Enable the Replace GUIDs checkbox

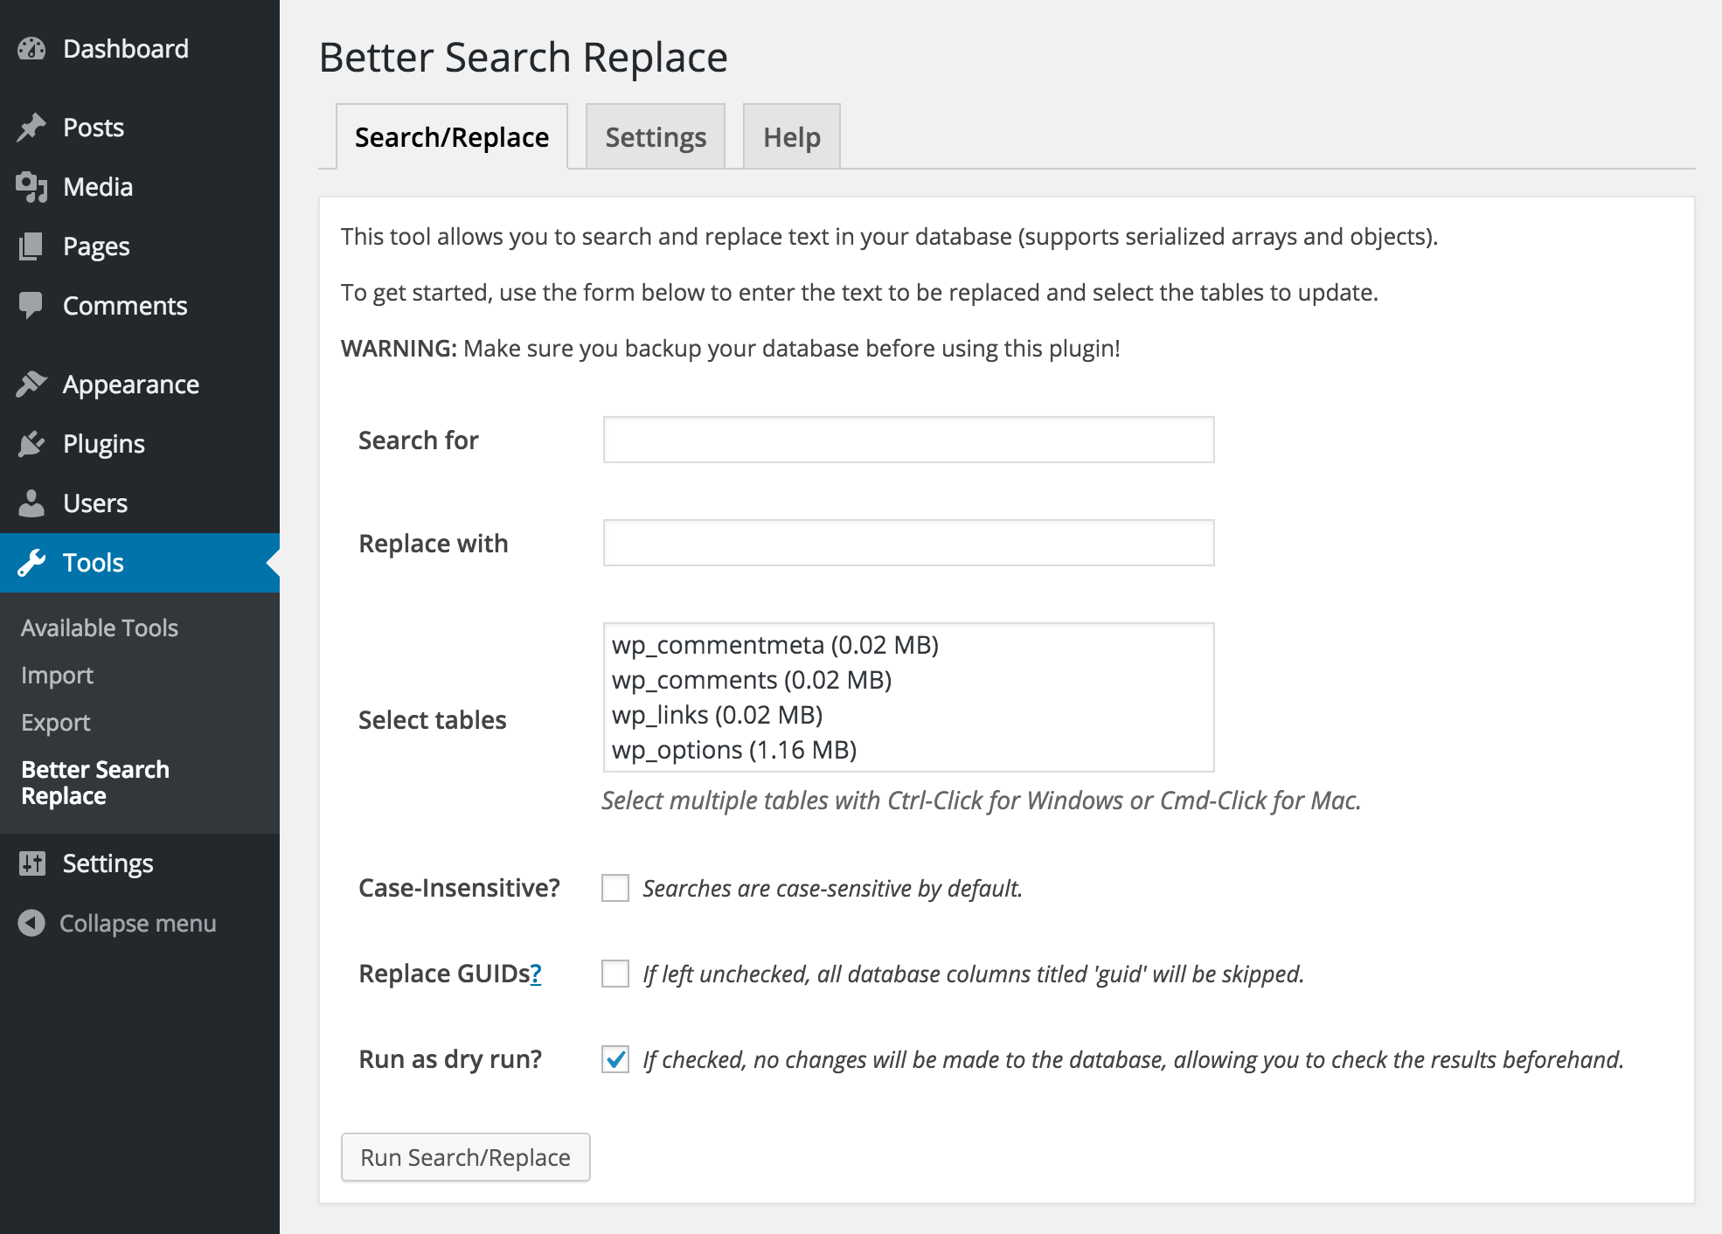(x=615, y=971)
